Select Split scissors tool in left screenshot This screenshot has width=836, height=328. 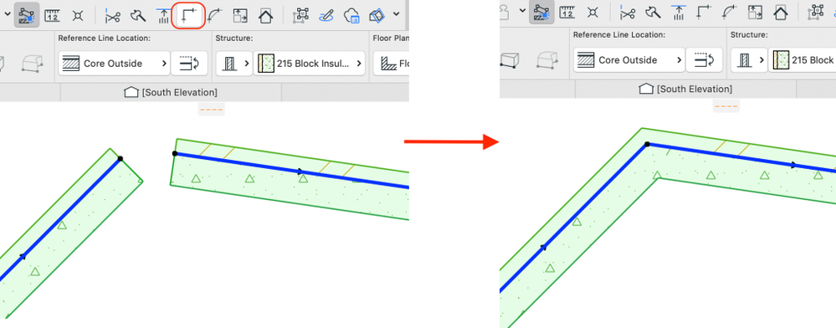coord(112,15)
